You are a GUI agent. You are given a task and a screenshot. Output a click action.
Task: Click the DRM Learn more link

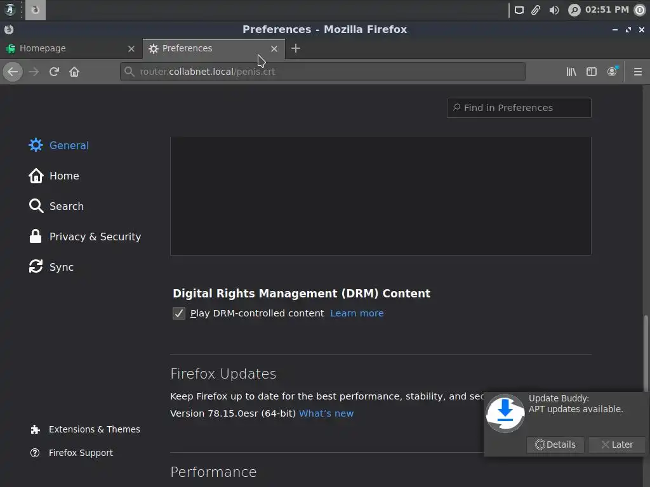coord(357,313)
